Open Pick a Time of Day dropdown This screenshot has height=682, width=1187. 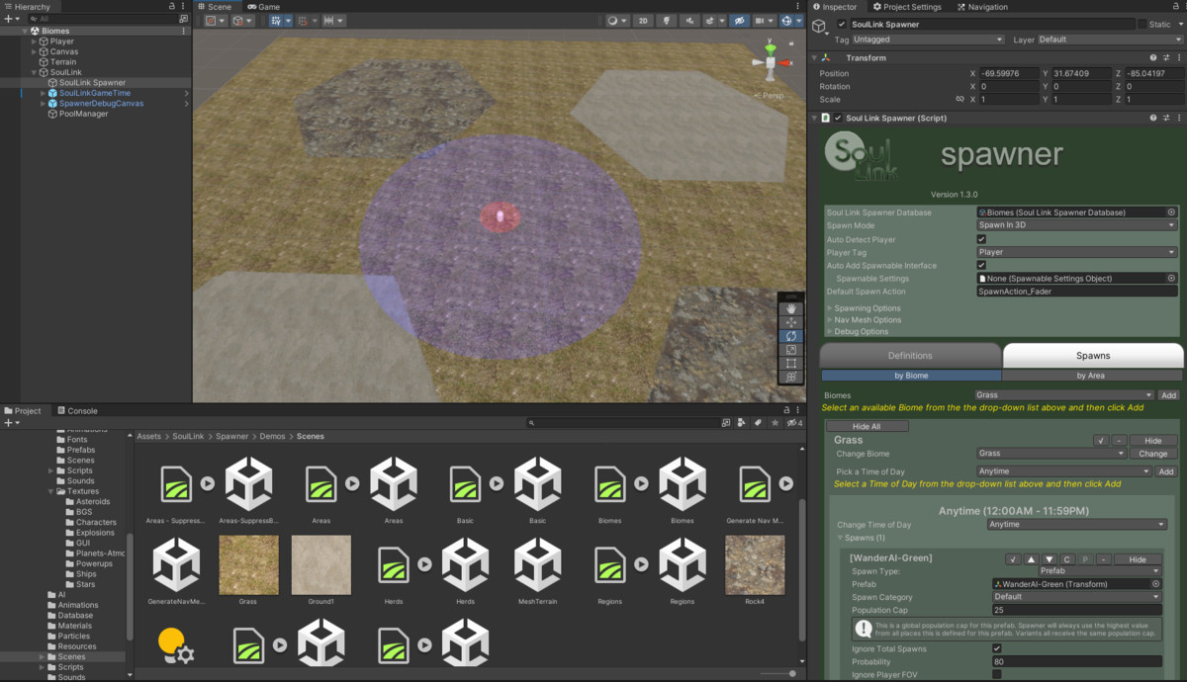click(x=1063, y=471)
